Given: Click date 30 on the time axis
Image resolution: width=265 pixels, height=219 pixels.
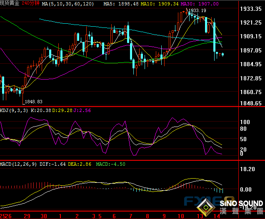Looking at the screenshot, I should click(x=44, y=216).
